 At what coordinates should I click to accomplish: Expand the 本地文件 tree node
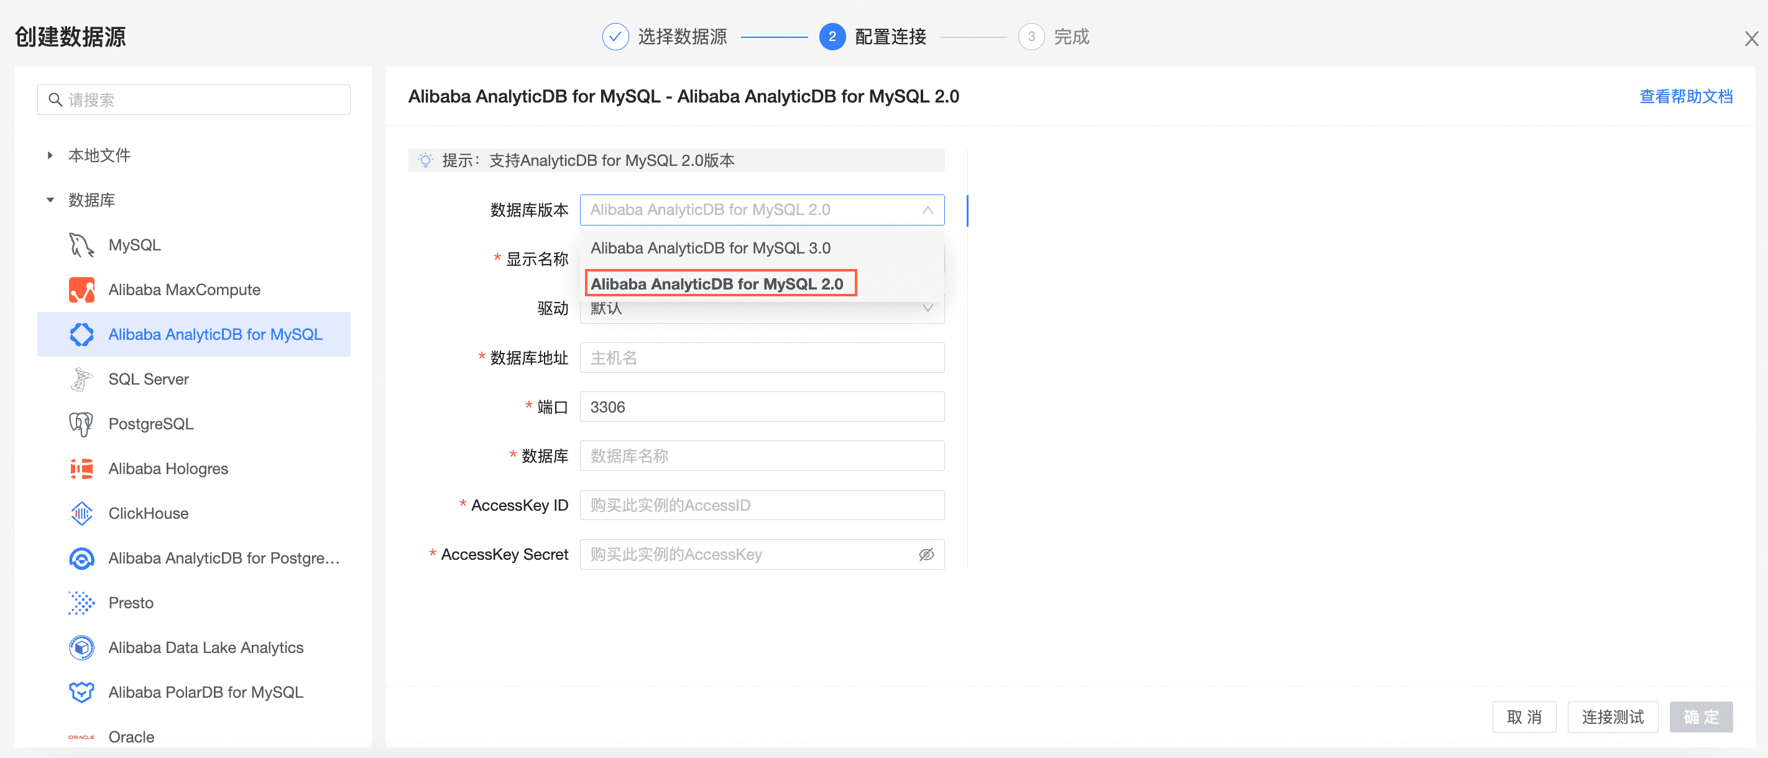(49, 156)
